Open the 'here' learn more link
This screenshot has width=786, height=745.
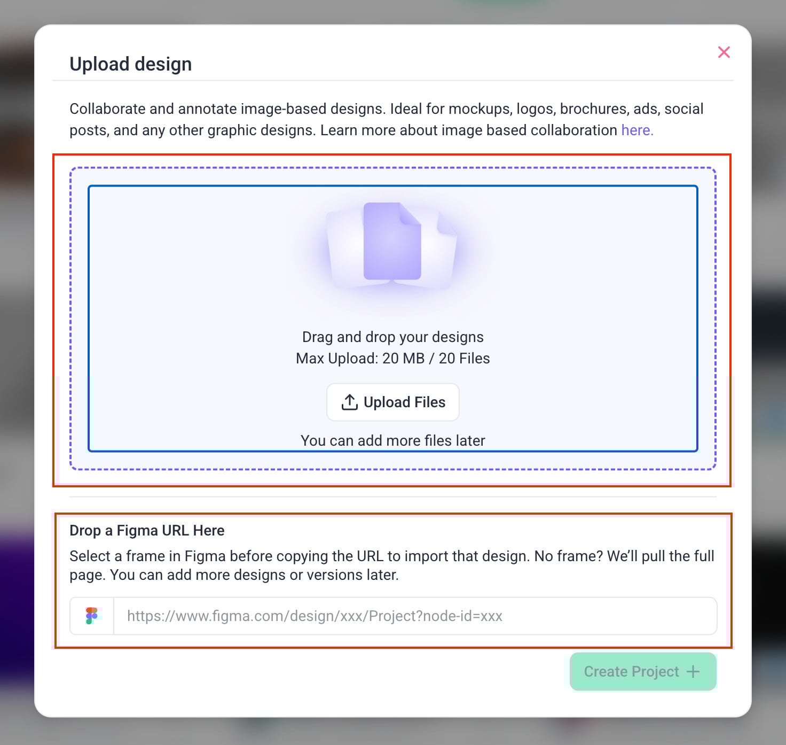coord(636,130)
